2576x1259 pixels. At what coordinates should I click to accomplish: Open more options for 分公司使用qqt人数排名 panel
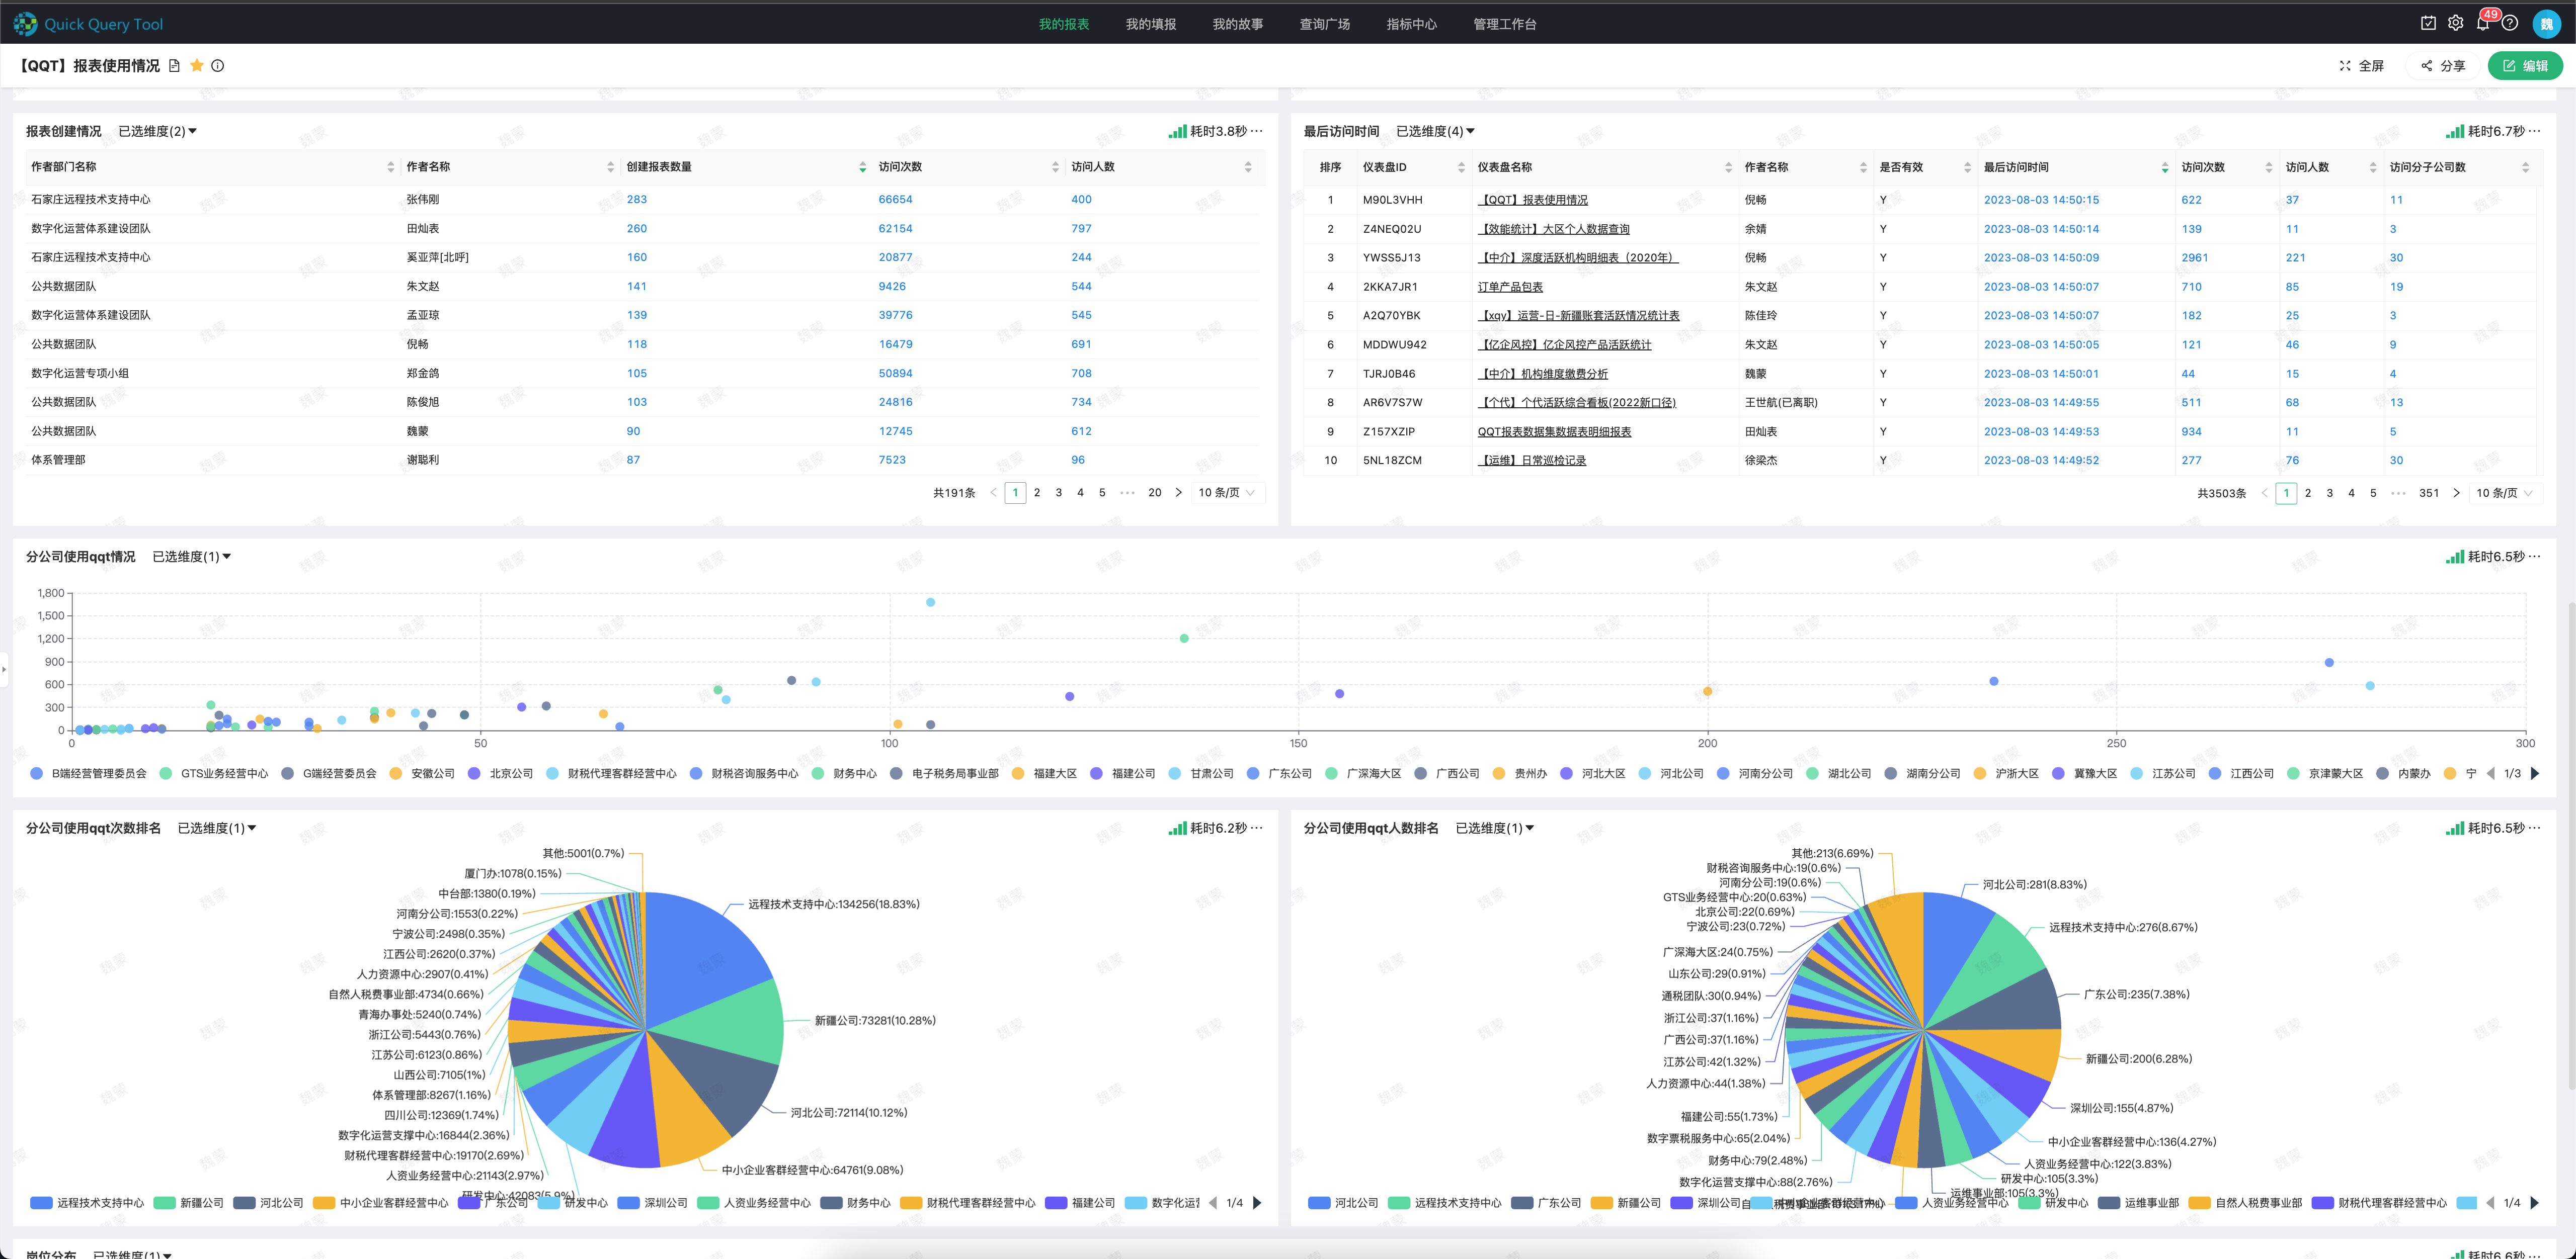2534,828
